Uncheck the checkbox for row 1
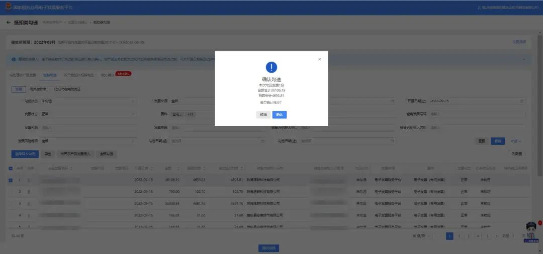 11,180
